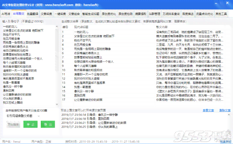Go to the 万词排名查询 tab
Image resolution: width=233 pixels, height=144 pixels.
pyautogui.click(x=171, y=14)
